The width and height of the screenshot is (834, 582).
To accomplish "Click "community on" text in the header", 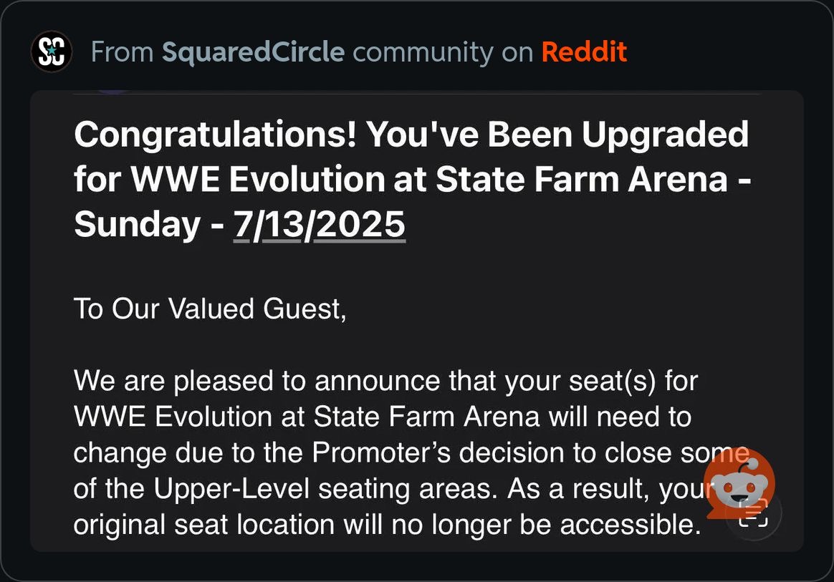I will pos(443,53).
